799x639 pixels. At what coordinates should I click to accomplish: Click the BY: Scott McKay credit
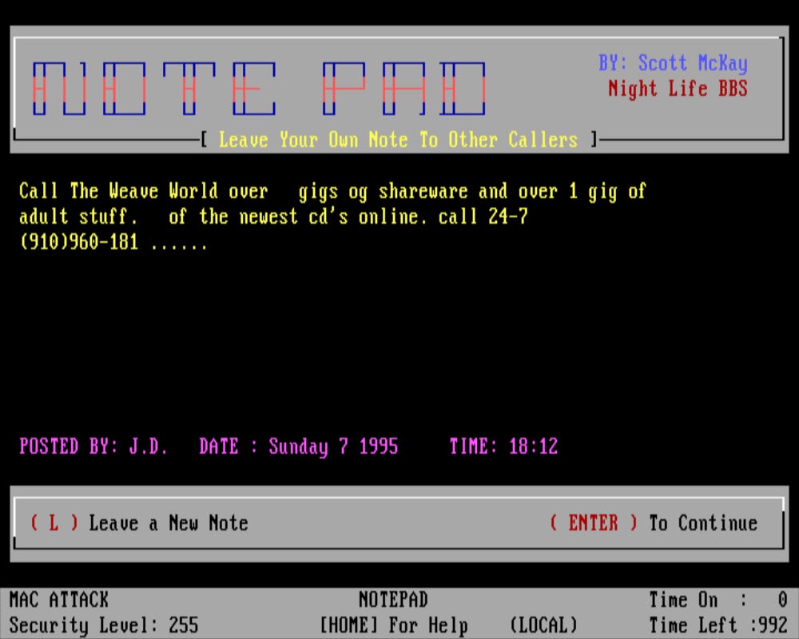tap(673, 63)
